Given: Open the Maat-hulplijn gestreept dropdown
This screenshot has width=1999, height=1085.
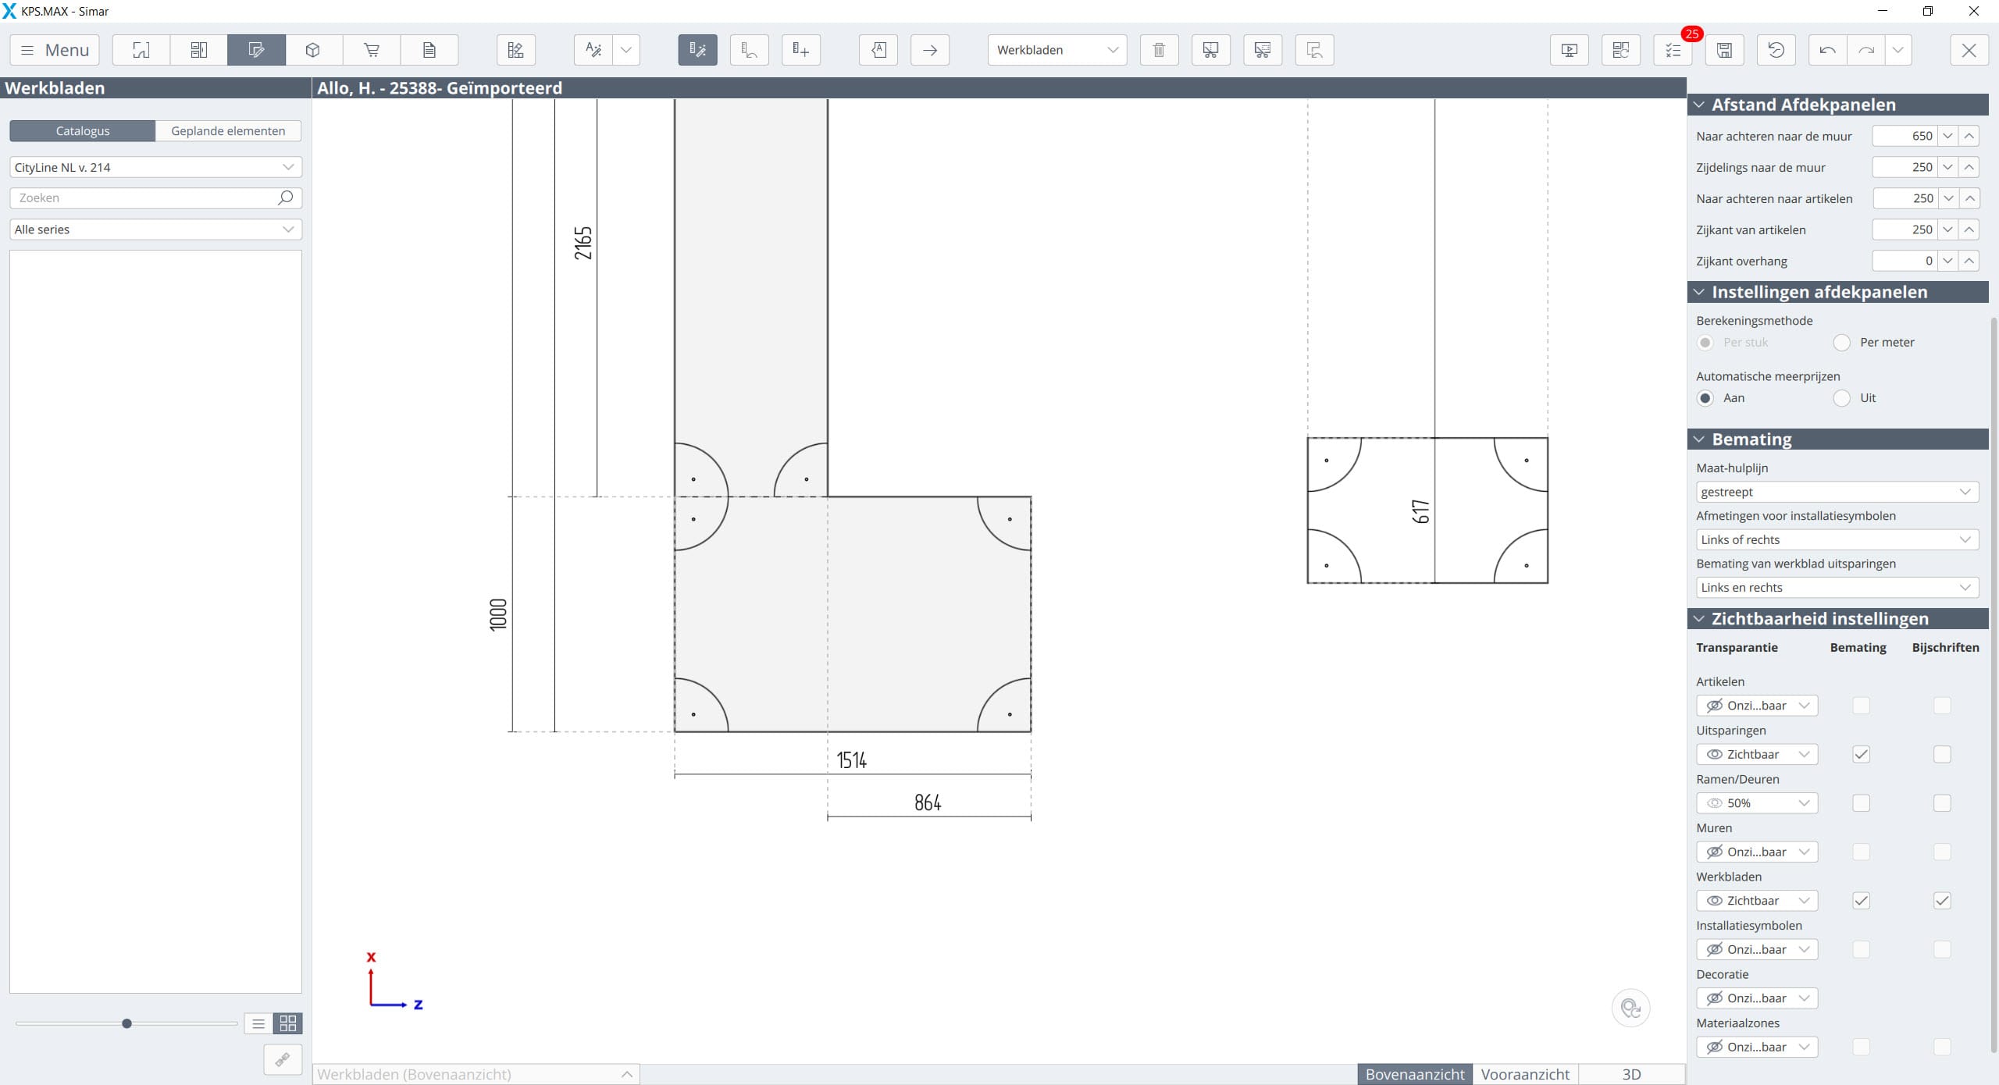Looking at the screenshot, I should pyautogui.click(x=1837, y=492).
